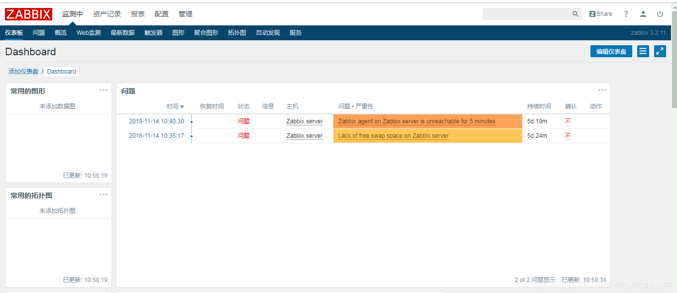This screenshot has height=293, width=677.
Task: Click zabbix 3.2.11 version text
Action: coord(648,33)
